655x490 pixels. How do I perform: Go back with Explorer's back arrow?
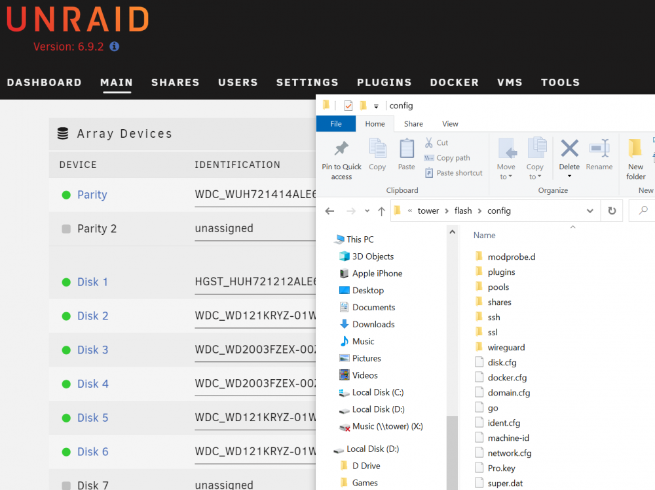pyautogui.click(x=329, y=211)
